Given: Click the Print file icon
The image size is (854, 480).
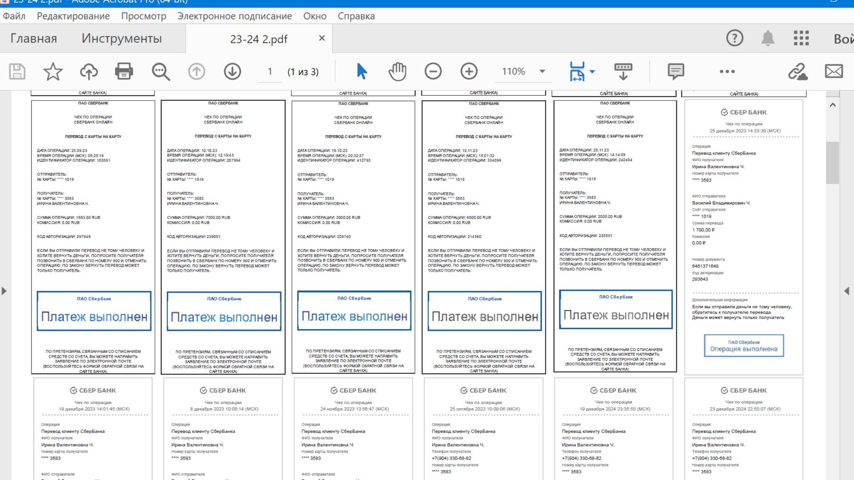Looking at the screenshot, I should 124,71.
